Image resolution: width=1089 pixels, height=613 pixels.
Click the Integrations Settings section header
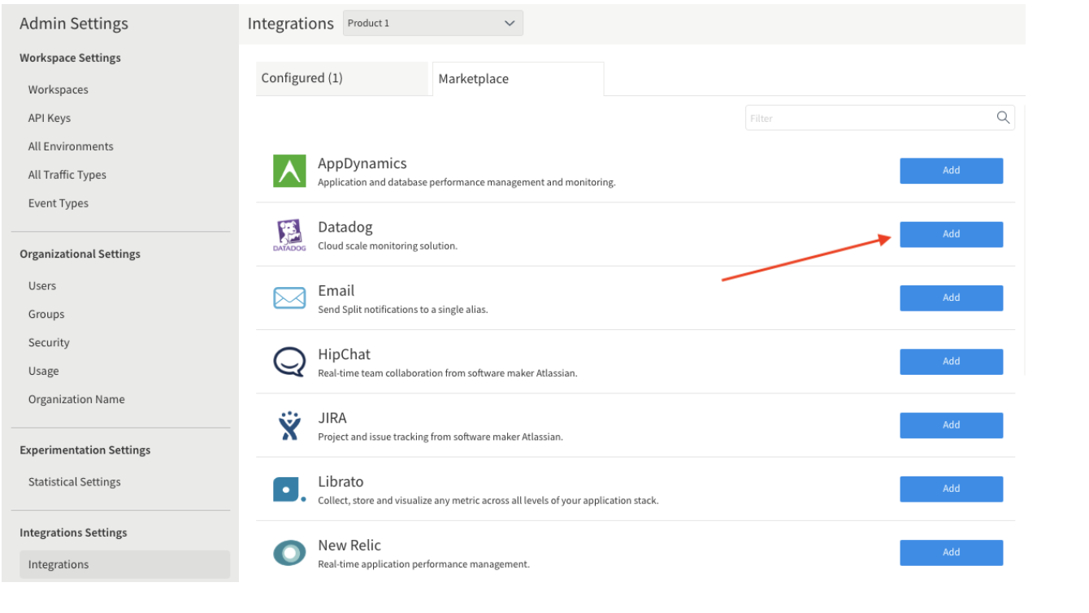(73, 533)
